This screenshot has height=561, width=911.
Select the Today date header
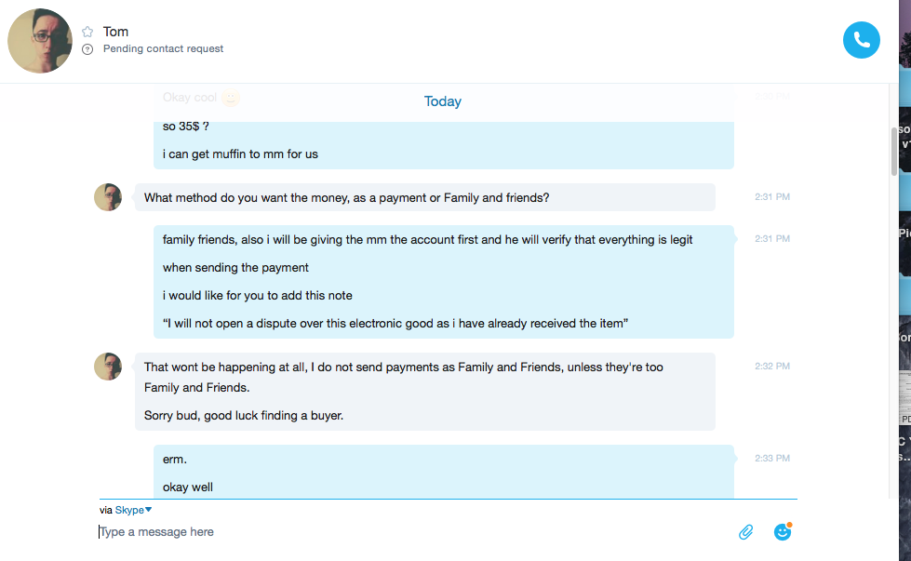[x=443, y=101]
